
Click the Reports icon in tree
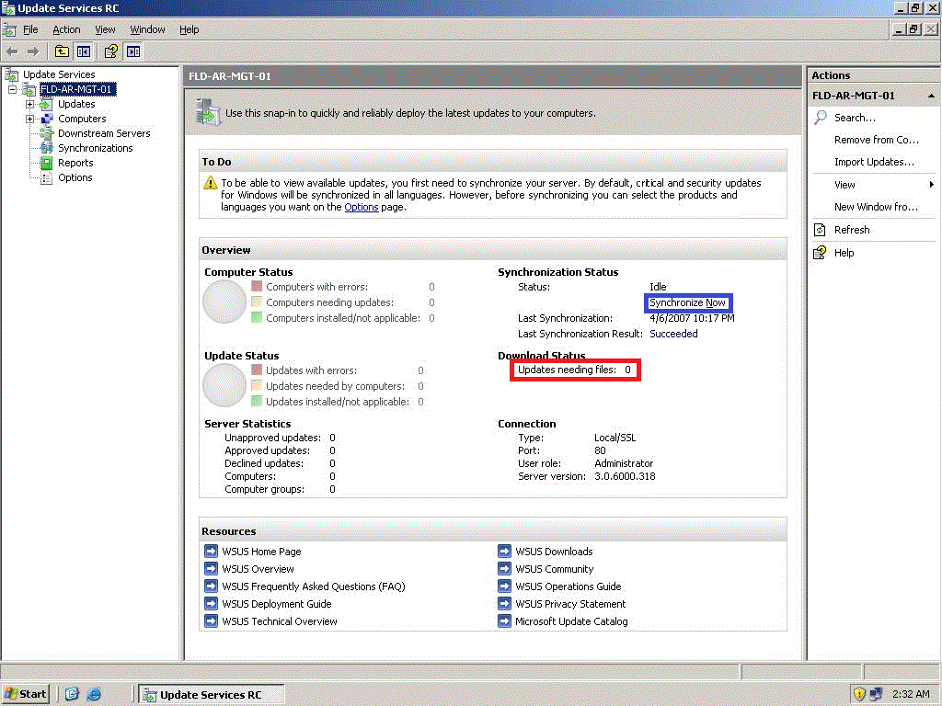[46, 163]
